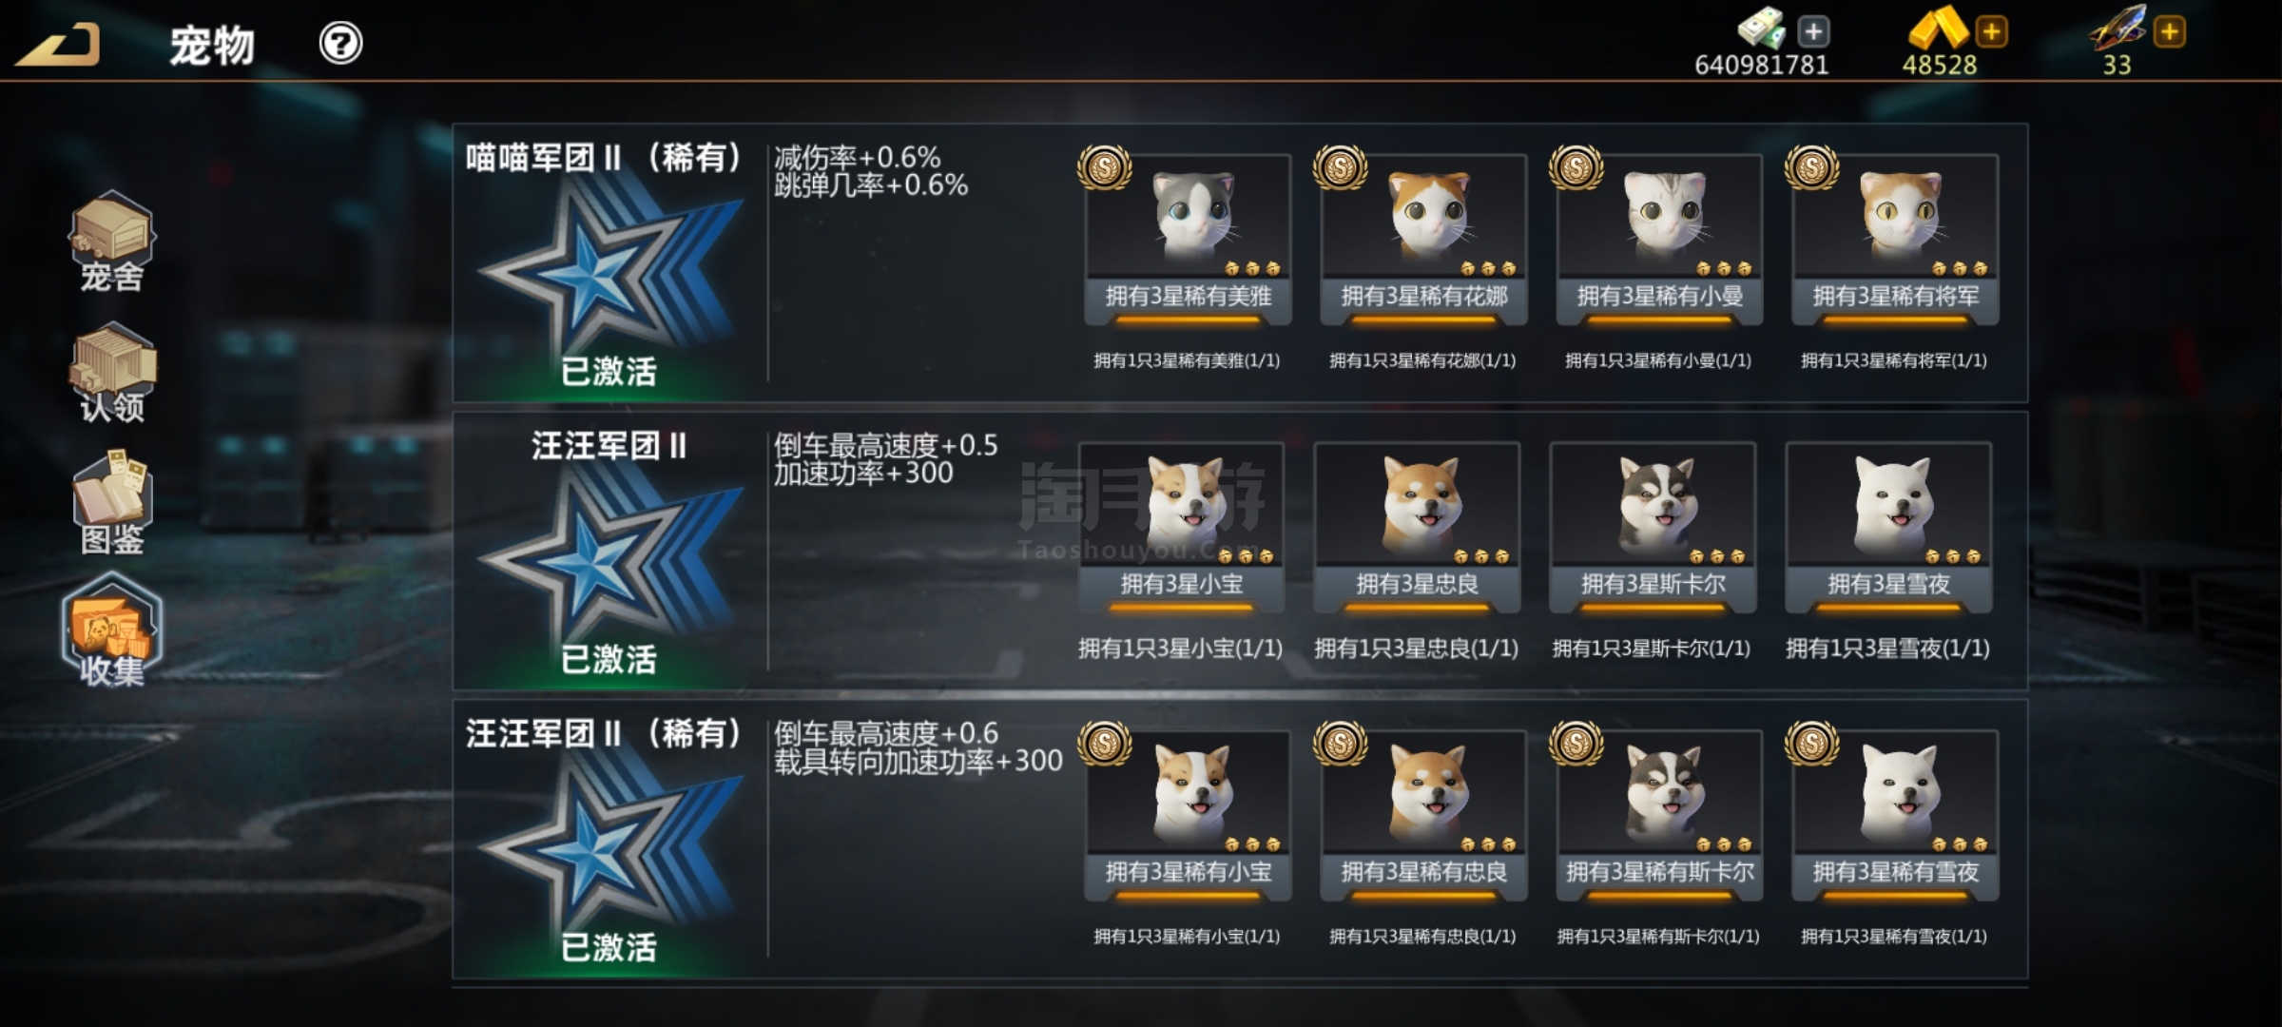This screenshot has width=2282, height=1027.
Task: Add rocket items with plus icon
Action: [x=2170, y=31]
